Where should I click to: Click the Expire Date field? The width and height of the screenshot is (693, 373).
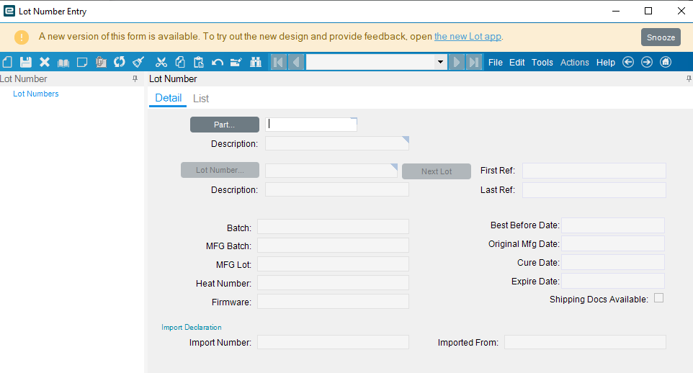[613, 281]
